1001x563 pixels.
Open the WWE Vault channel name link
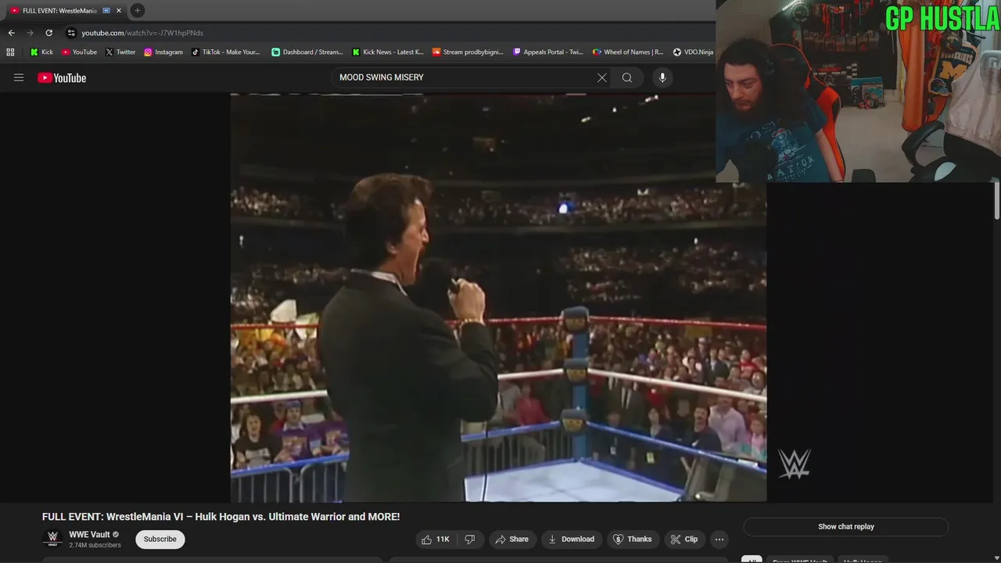coord(89,535)
